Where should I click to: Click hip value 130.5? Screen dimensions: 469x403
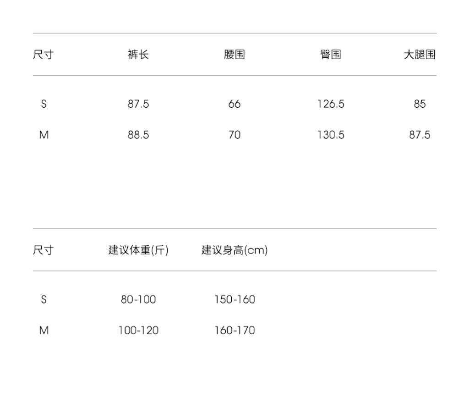331,135
